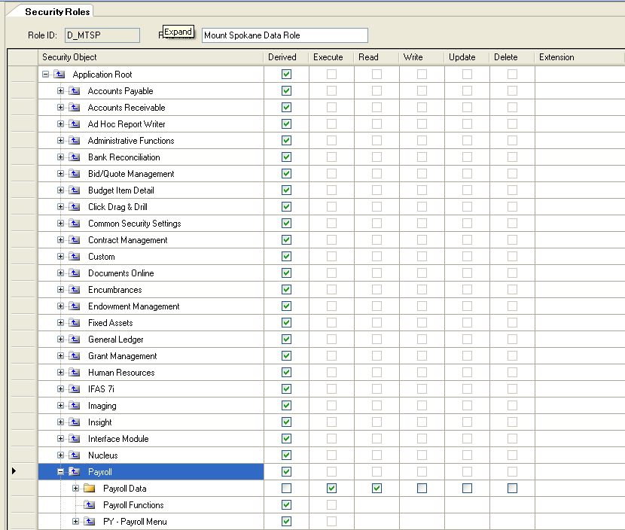Viewport: 625px width, 530px height.
Task: Uncheck the Derived checkbox for Payroll
Action: coord(286,471)
